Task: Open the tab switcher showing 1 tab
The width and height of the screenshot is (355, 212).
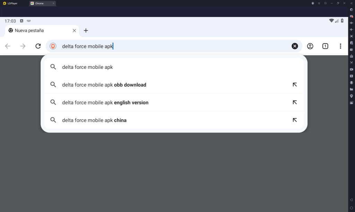Action: pyautogui.click(x=325, y=46)
